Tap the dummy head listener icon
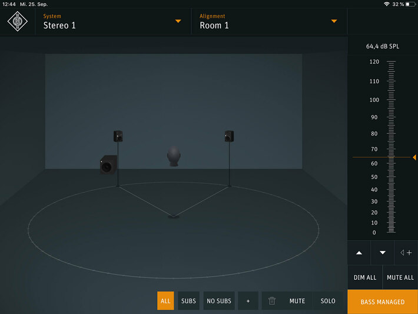Viewport: 418px width, 314px height. 173,156
